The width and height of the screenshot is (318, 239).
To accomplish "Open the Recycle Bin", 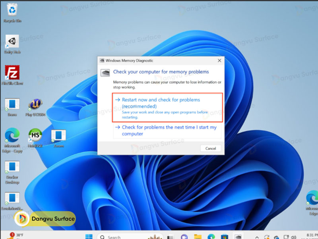I will [12, 10].
